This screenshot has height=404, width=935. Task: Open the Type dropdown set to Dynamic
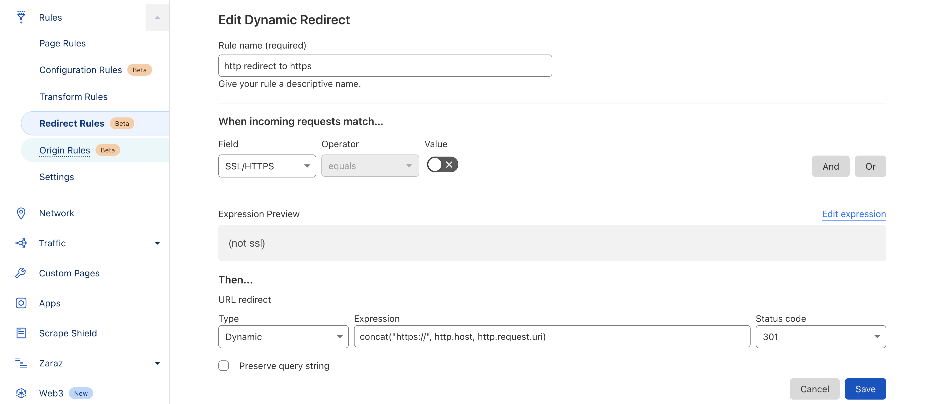click(x=283, y=336)
